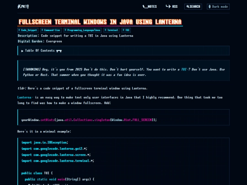Follow the Lanterna link in the paragraph

pyautogui.click(x=25, y=97)
